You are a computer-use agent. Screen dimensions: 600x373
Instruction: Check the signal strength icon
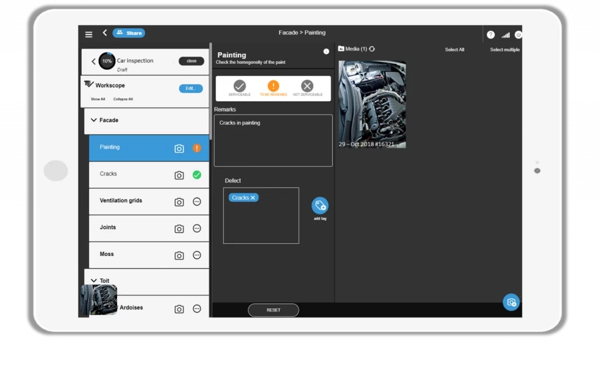coord(506,35)
